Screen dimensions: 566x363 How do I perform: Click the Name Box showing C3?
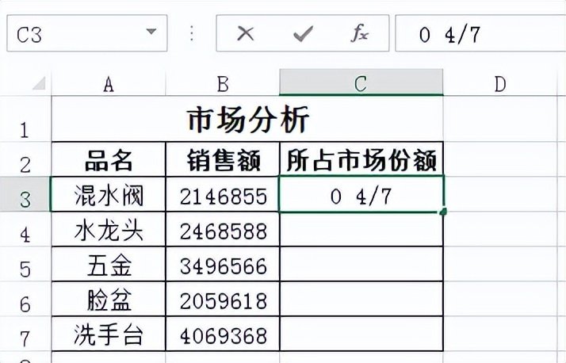click(x=87, y=33)
